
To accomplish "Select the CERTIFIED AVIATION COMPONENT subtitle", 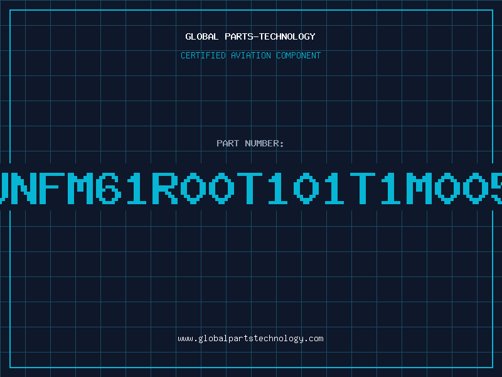I will (x=250, y=55).
